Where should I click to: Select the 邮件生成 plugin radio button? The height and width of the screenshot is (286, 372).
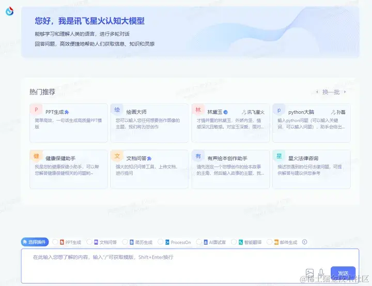[x=269, y=242]
